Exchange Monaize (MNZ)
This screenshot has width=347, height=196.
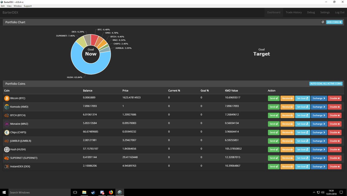coord(319,124)
